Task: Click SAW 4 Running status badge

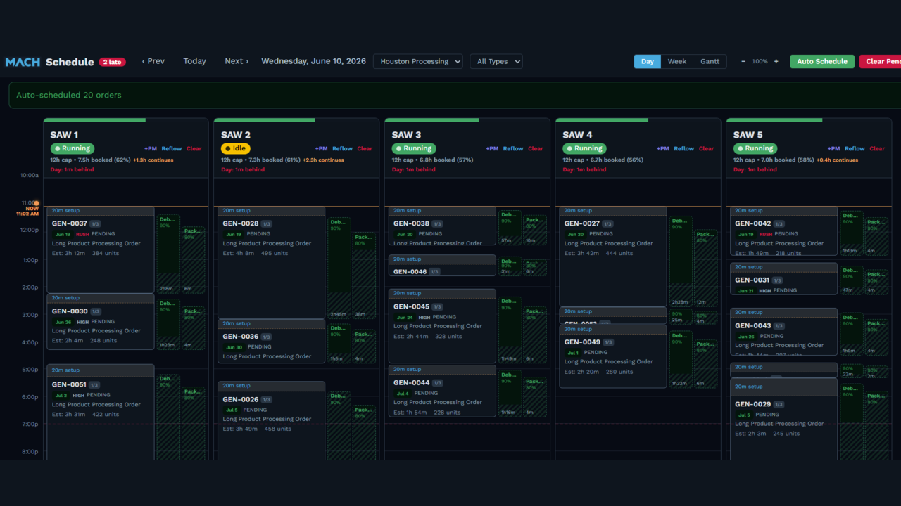Action: (x=584, y=148)
